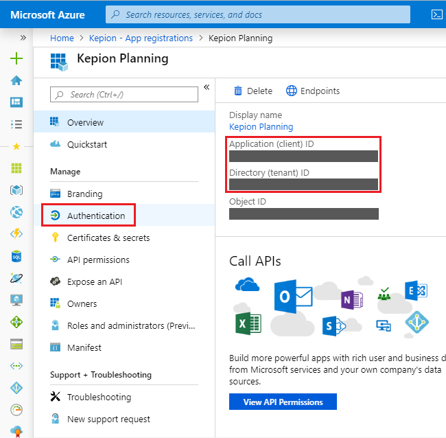Screen dimensions: 446x438
Task: Open Monitor gauge icon in sidebar
Action: (x=16, y=410)
